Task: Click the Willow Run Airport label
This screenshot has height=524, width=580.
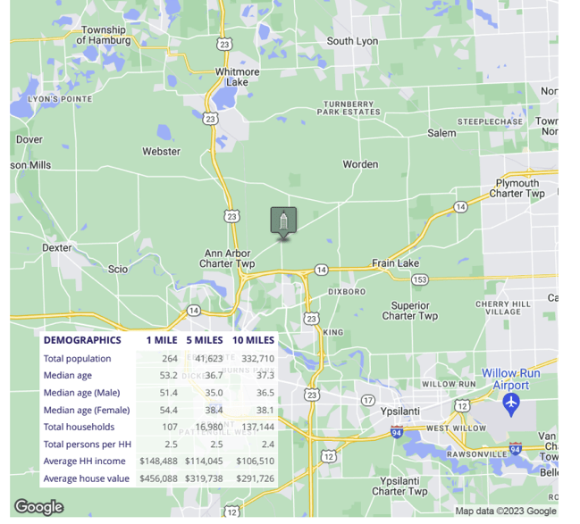Action: [x=511, y=379]
